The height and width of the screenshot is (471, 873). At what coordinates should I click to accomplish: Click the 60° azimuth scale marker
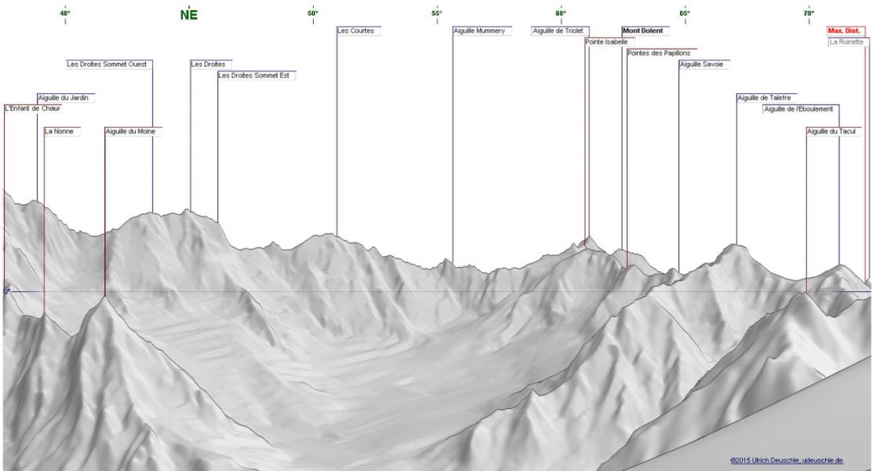coord(561,13)
